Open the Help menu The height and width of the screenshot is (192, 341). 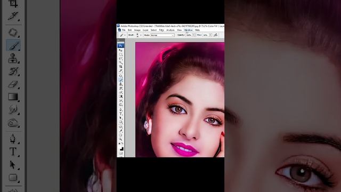[x=197, y=30]
